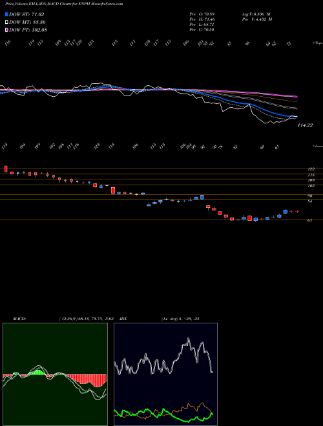Click the 'Pre L: 68.71' value
This screenshot has width=323, height=426.
click(x=202, y=25)
